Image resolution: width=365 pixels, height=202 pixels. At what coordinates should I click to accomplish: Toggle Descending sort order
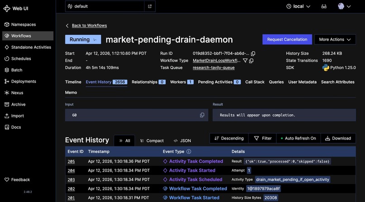pos(229,138)
